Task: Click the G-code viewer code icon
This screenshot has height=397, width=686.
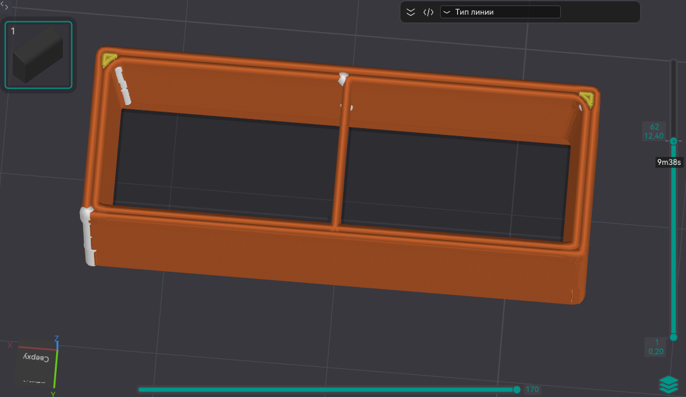Action: 428,12
